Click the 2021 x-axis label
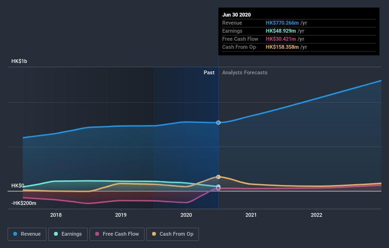The image size is (389, 248). point(251,215)
